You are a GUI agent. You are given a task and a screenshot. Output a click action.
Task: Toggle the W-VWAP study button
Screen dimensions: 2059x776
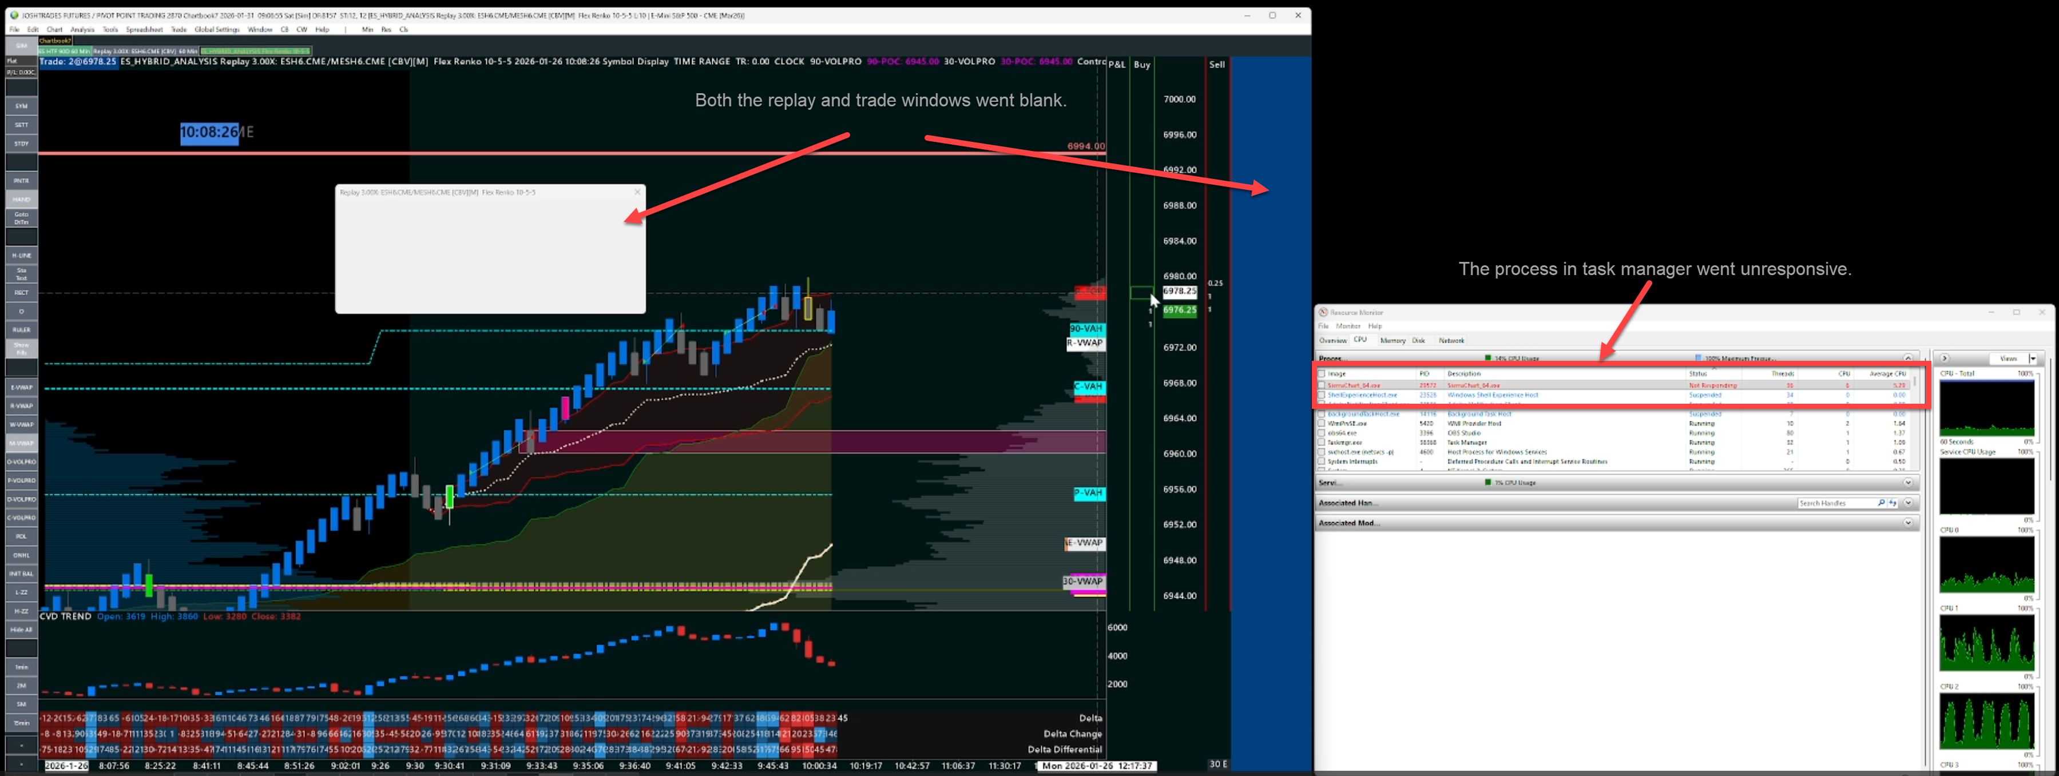(22, 424)
